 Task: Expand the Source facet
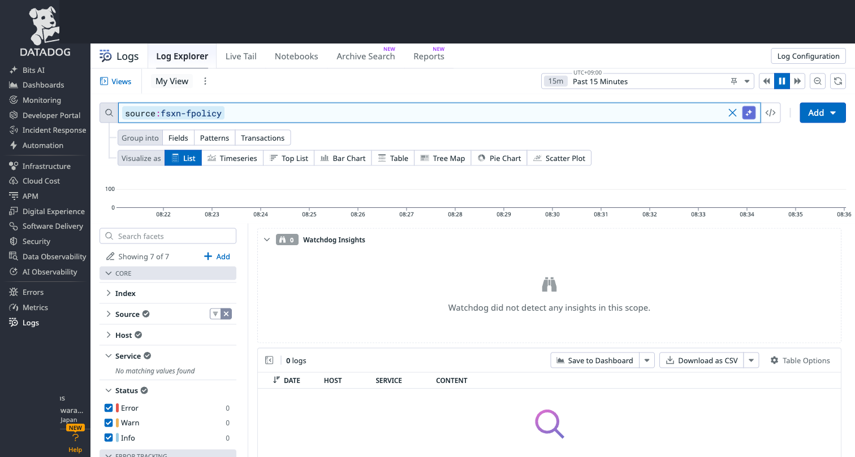(109, 314)
